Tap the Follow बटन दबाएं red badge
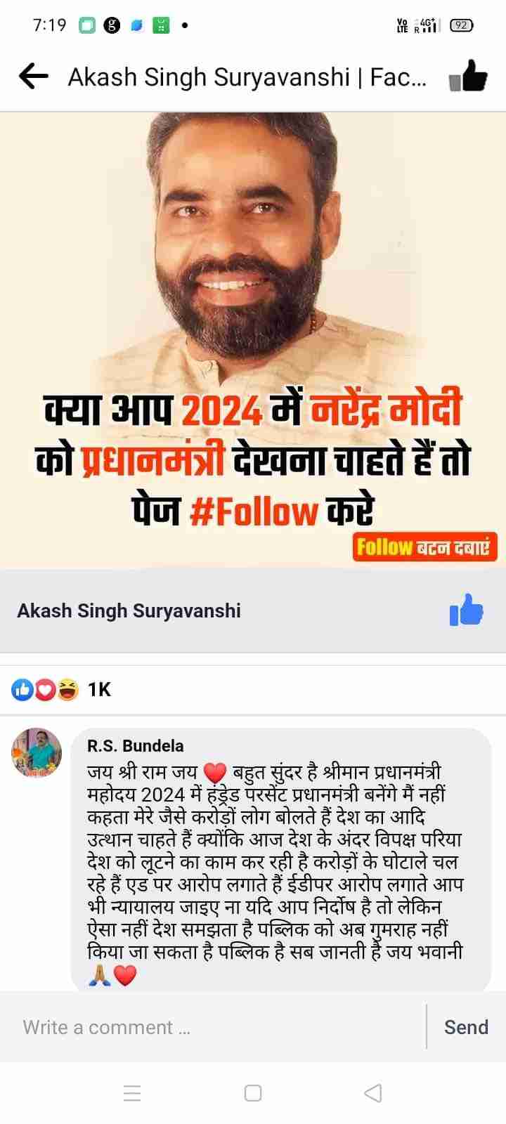The width and height of the screenshot is (506, 1124). 424,547
